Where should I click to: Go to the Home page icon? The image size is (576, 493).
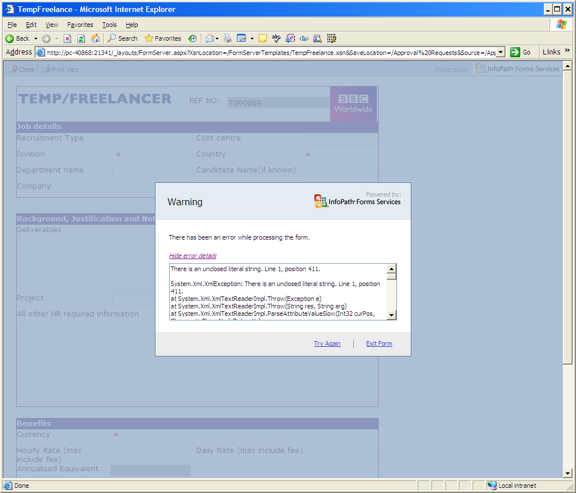(95, 38)
